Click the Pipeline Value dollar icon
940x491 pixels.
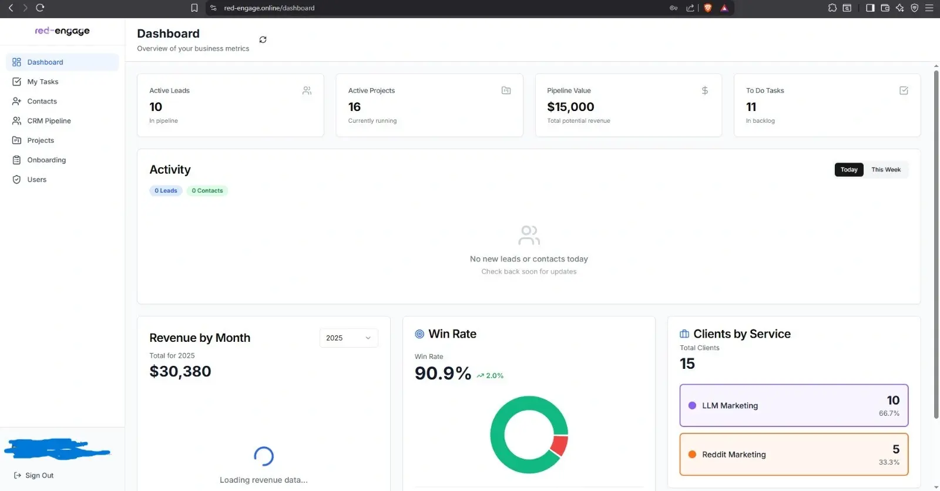(x=704, y=90)
